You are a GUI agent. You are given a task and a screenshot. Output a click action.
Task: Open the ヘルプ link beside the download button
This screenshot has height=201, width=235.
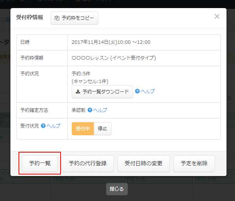pos(148,91)
